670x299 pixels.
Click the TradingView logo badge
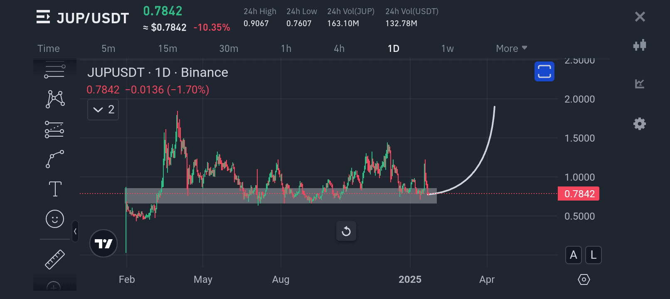pos(103,243)
